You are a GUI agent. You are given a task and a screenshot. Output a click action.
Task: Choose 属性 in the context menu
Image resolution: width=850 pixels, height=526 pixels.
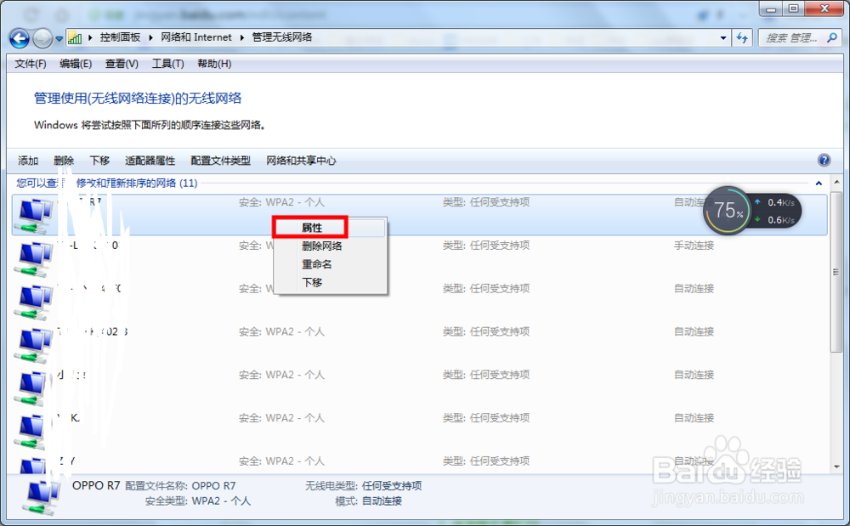313,226
